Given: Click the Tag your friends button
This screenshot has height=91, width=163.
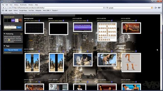Looking at the screenshot, I should click(x=13, y=50).
